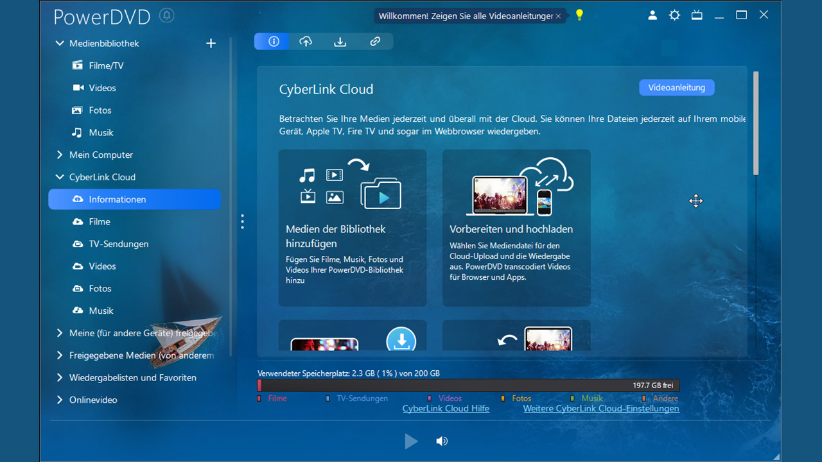
Task: Click the storage usage bar
Action: [468, 386]
